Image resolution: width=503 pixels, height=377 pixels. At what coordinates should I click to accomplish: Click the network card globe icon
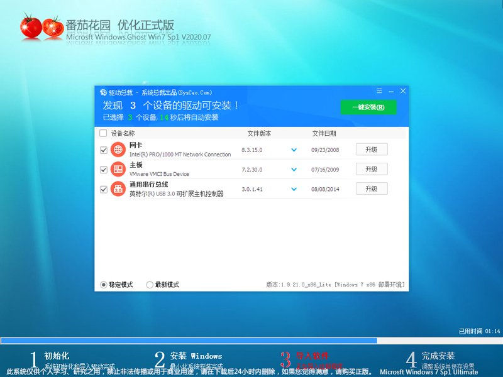pos(118,149)
